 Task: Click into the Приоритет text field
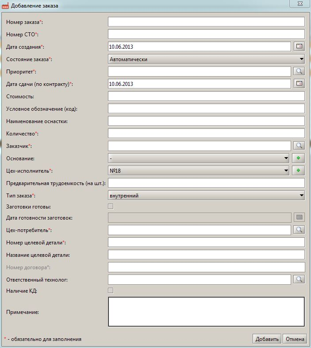200,71
